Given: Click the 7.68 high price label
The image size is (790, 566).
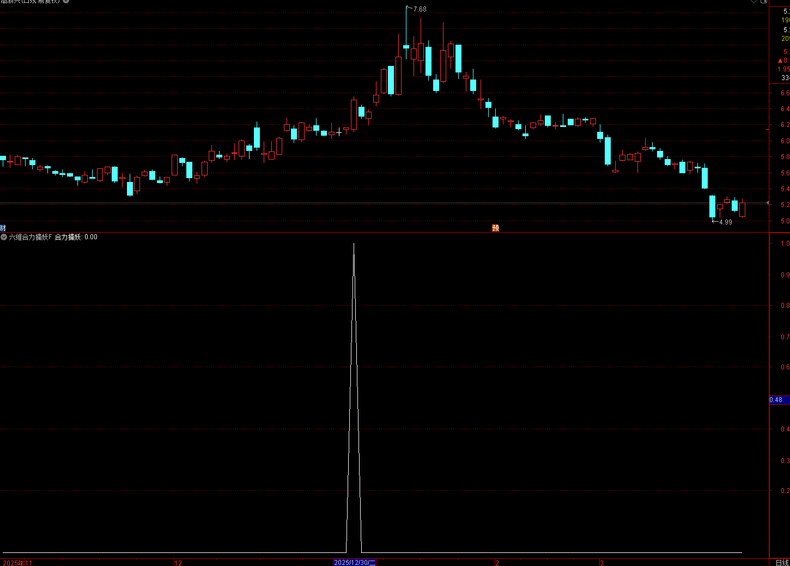Looking at the screenshot, I should [x=420, y=9].
